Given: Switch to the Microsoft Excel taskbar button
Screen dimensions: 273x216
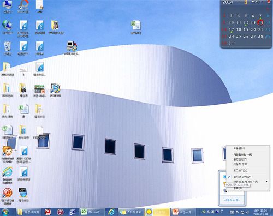Looking at the screenshot, I should pyautogui.click(x=92, y=212).
